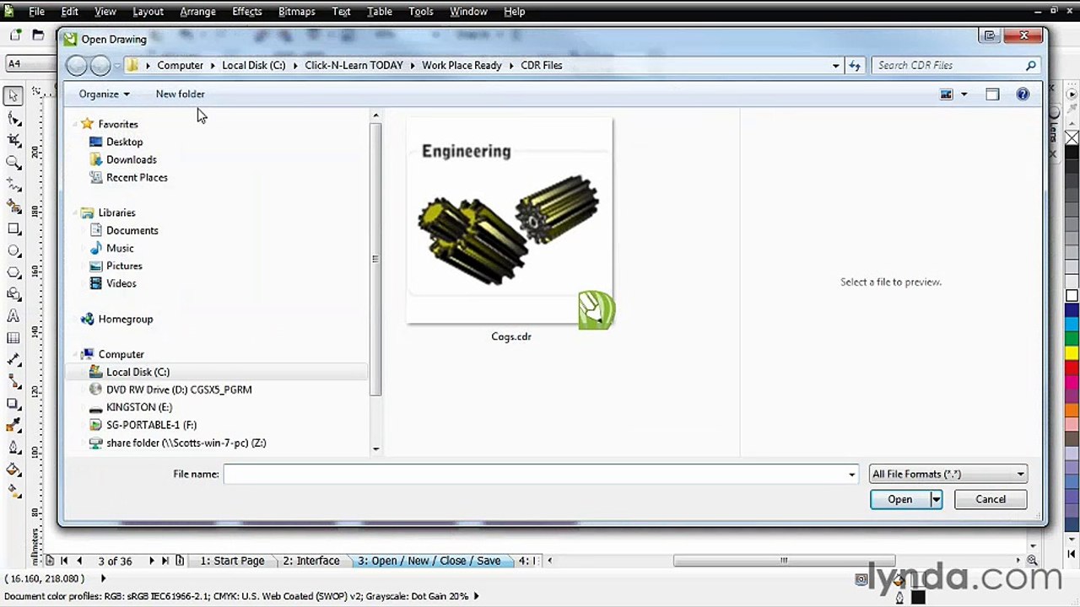Screen dimensions: 1080x607
Task: Open the File menu
Action: coord(36,12)
